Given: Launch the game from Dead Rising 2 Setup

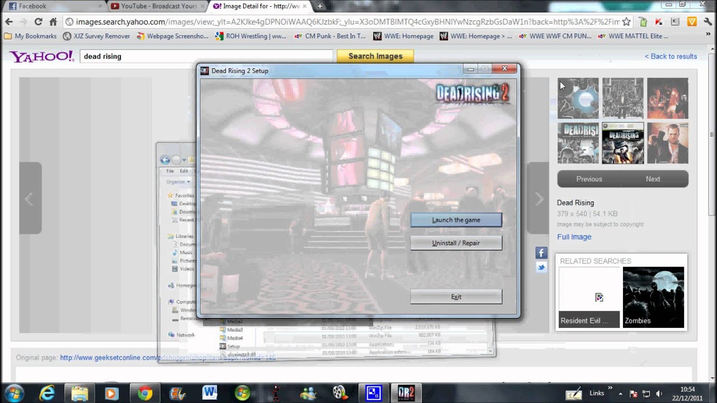Looking at the screenshot, I should 456,220.
